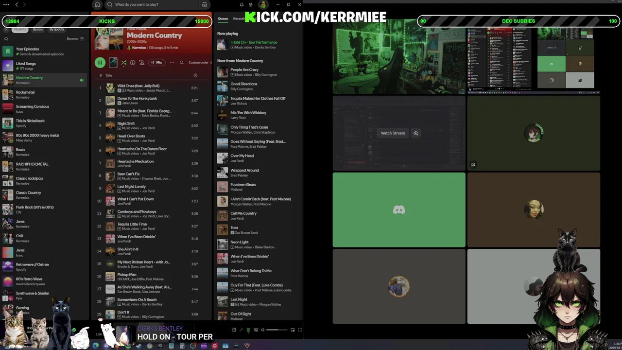Mute with the speaker volume icon
Image resolution: width=622 pixels, height=350 pixels.
[x=262, y=330]
